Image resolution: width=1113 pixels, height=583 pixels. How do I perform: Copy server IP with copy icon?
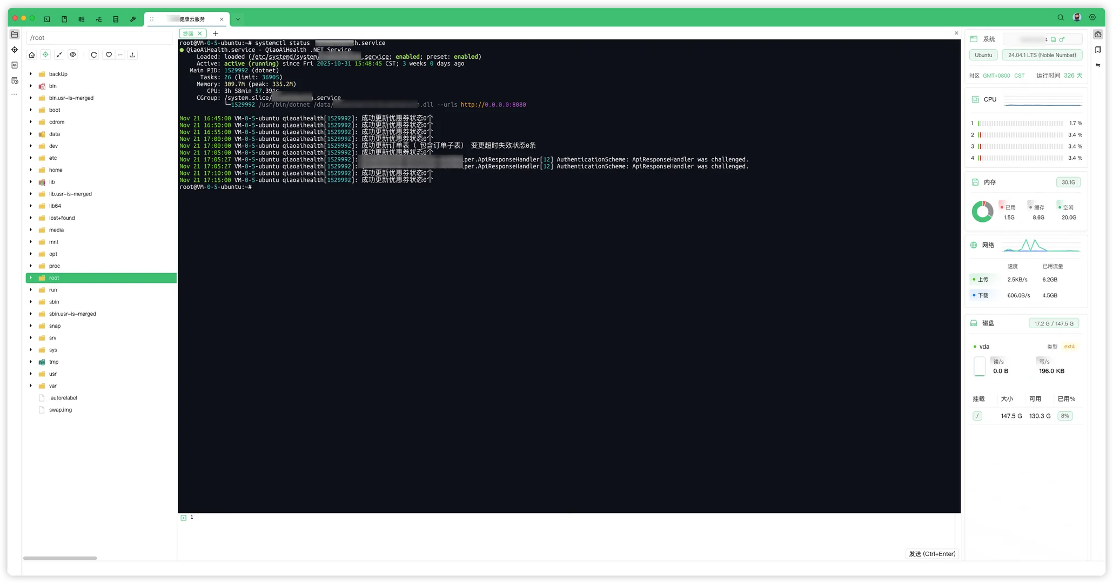pos(1053,39)
